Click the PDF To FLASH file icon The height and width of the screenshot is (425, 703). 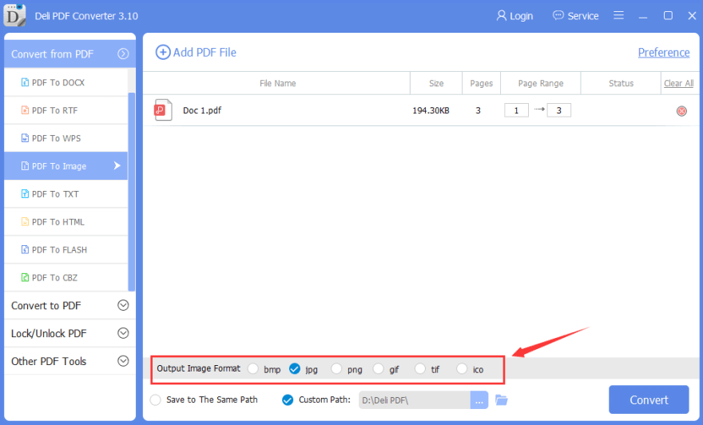25,249
